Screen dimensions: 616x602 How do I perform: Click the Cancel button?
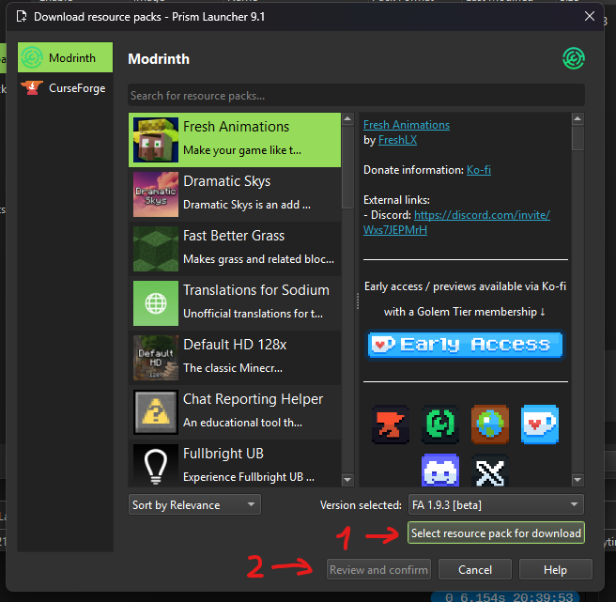click(x=475, y=569)
